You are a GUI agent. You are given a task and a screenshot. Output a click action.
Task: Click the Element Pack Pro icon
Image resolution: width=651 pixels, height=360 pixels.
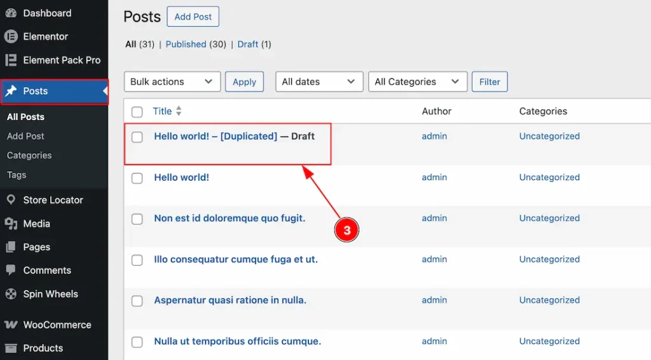coord(11,60)
